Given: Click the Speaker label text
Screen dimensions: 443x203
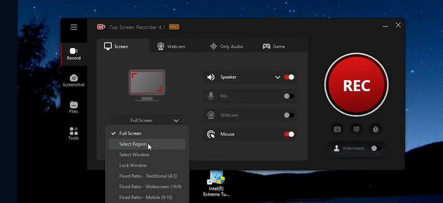Looking at the screenshot, I should (228, 77).
